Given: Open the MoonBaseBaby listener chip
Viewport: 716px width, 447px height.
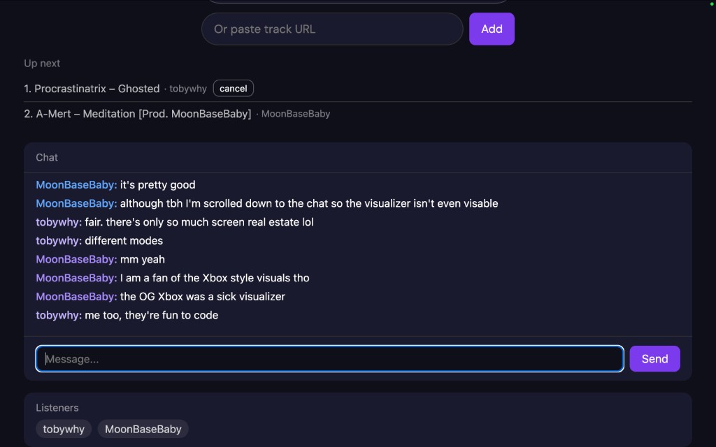Looking at the screenshot, I should tap(143, 430).
